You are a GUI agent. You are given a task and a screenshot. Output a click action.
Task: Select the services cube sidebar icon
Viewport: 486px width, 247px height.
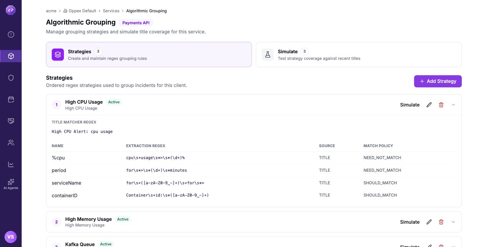[11, 56]
